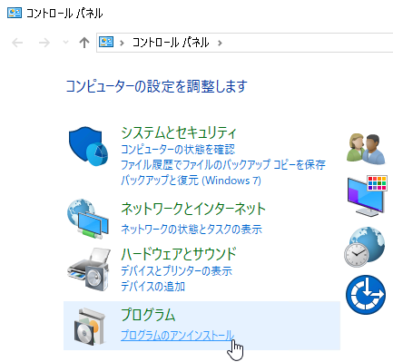This screenshot has height=362, width=393.
Task: Select デバイスの追加 link
Action: coord(152,286)
